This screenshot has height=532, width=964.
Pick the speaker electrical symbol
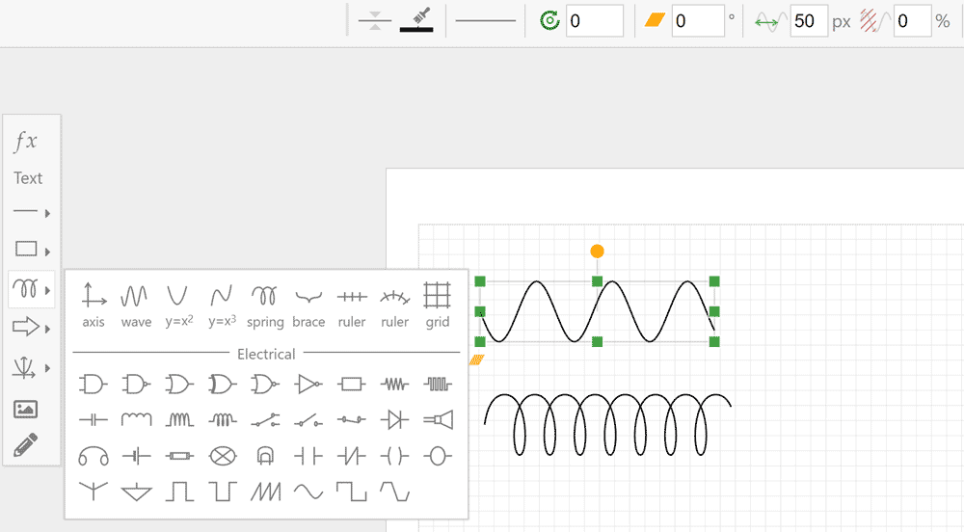(x=438, y=419)
